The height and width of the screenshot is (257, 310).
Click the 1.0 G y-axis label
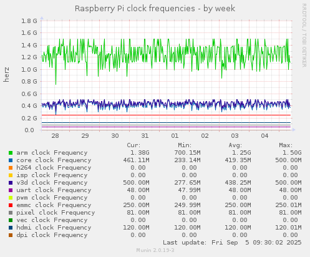(x=29, y=69)
